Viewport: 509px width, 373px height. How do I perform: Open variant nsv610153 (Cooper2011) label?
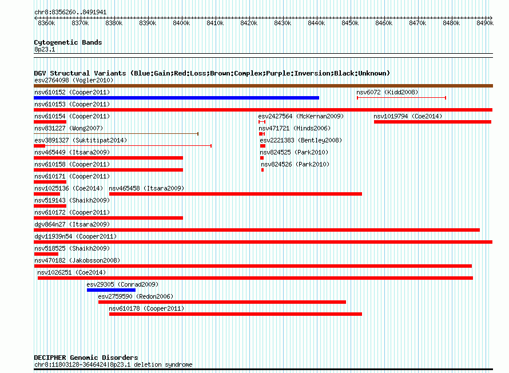pos(72,104)
